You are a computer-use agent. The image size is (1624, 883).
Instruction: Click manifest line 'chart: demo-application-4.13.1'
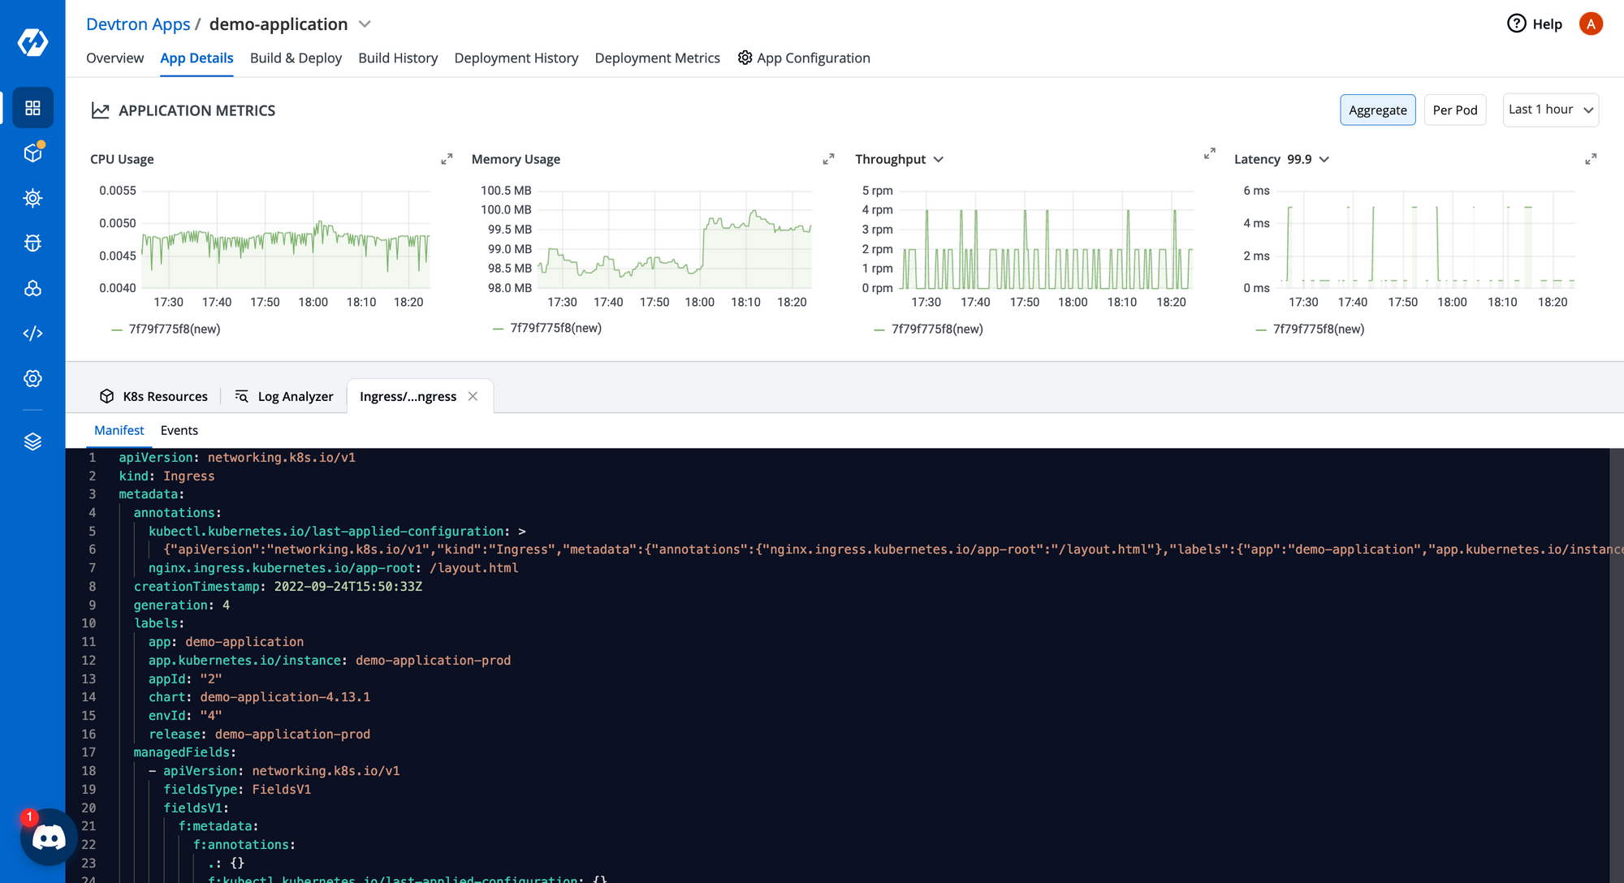click(x=259, y=696)
